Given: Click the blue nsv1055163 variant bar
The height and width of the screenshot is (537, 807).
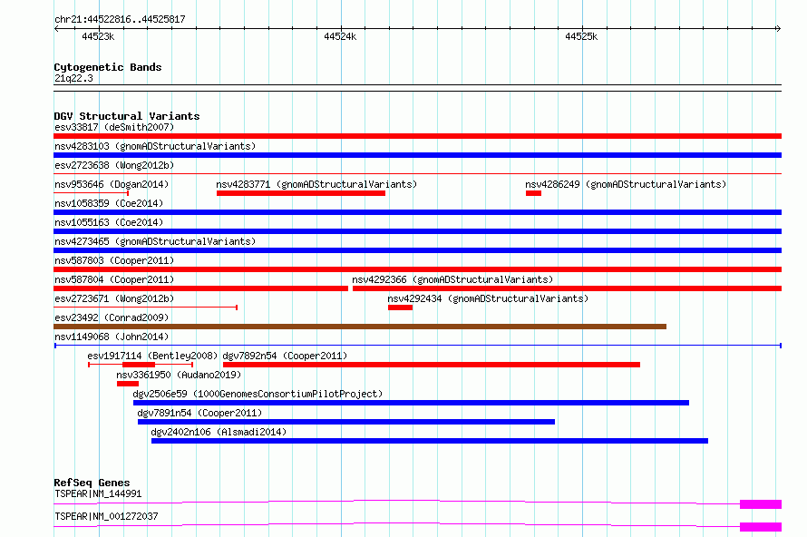Looking at the screenshot, I should pos(417,231).
